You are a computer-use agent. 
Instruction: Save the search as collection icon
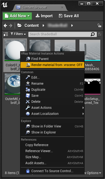coord(100,34)
